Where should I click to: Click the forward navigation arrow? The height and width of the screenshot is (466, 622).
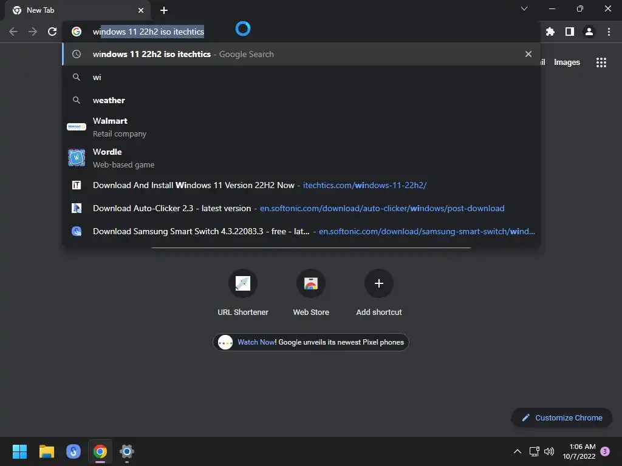coord(33,32)
